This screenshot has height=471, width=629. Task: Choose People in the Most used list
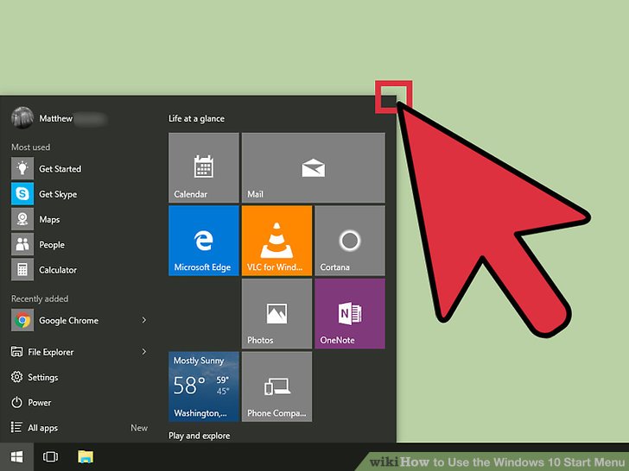[52, 245]
